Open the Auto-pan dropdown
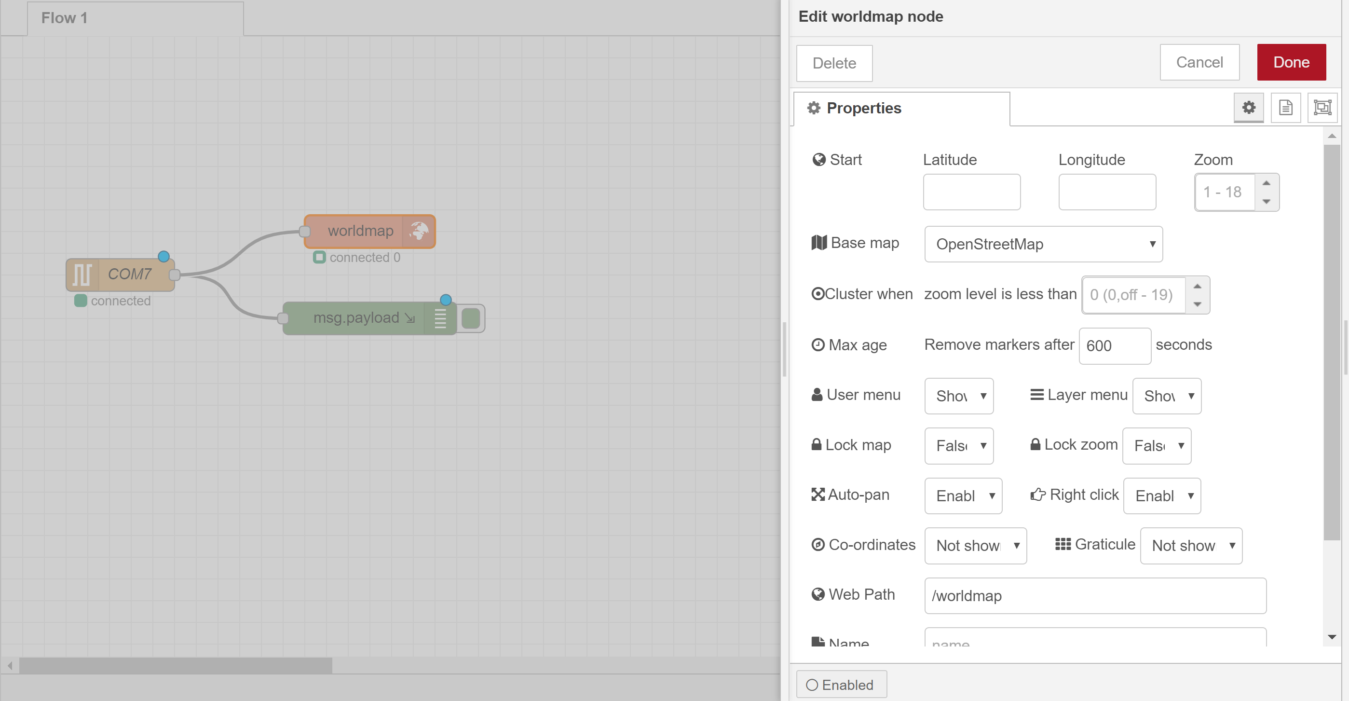Viewport: 1349px width, 701px height. [963, 495]
